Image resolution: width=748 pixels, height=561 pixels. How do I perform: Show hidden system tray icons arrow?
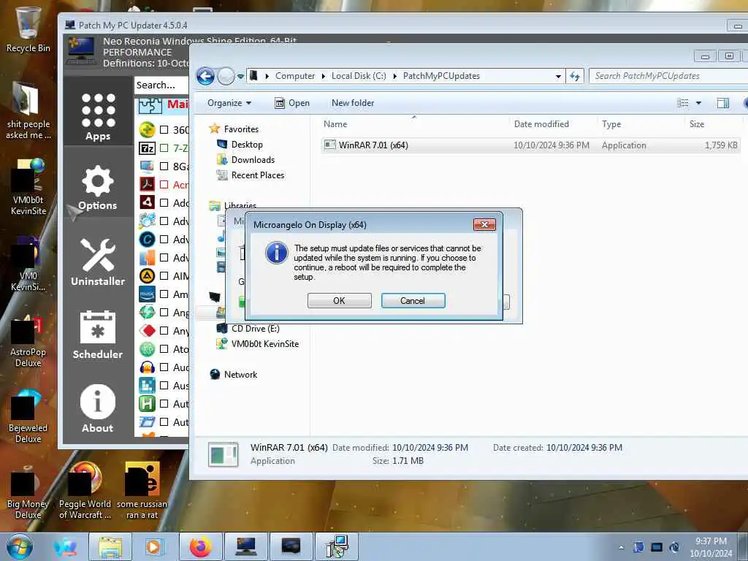click(621, 547)
